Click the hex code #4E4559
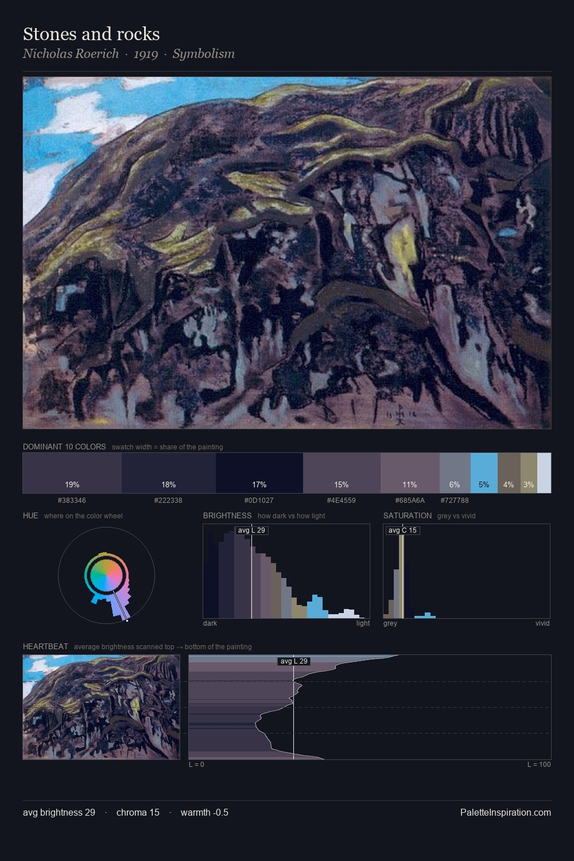574x861 pixels. [x=342, y=501]
